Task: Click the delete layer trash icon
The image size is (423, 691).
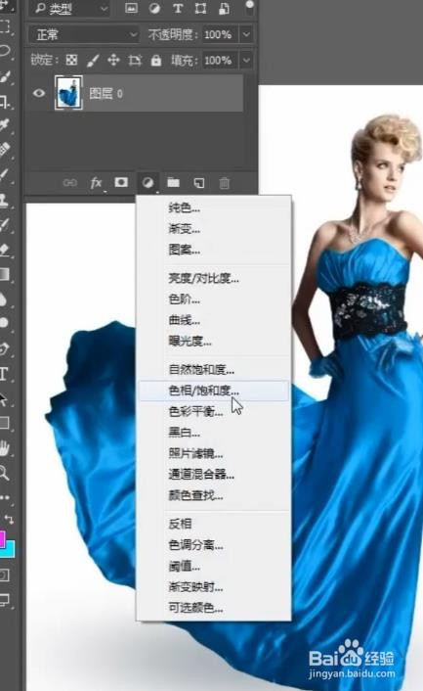Action: point(225,183)
